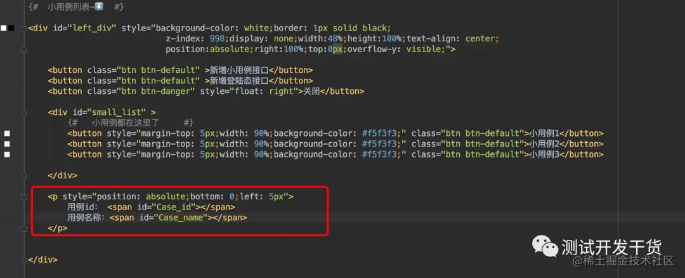Click the bottom: 0 declaration in p style
Image resolution: width=685 pixels, height=278 pixels.
pyautogui.click(x=212, y=196)
